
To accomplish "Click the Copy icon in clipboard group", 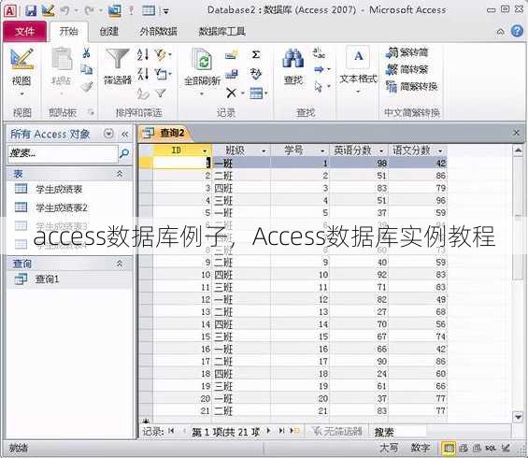I will pyautogui.click(x=87, y=69).
